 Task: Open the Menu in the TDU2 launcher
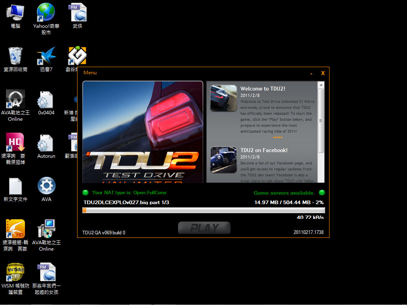(x=90, y=73)
